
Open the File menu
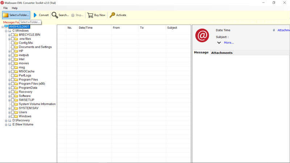[5, 8]
